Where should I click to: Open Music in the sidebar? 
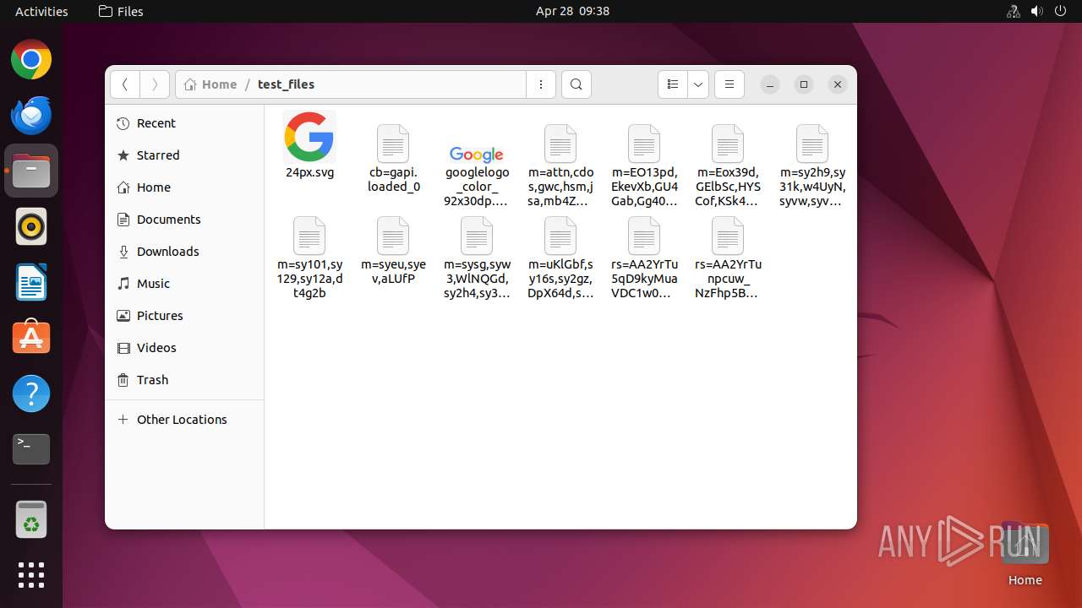pos(184,284)
